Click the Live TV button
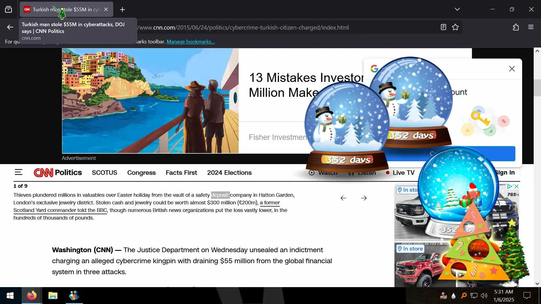 [403, 173]
